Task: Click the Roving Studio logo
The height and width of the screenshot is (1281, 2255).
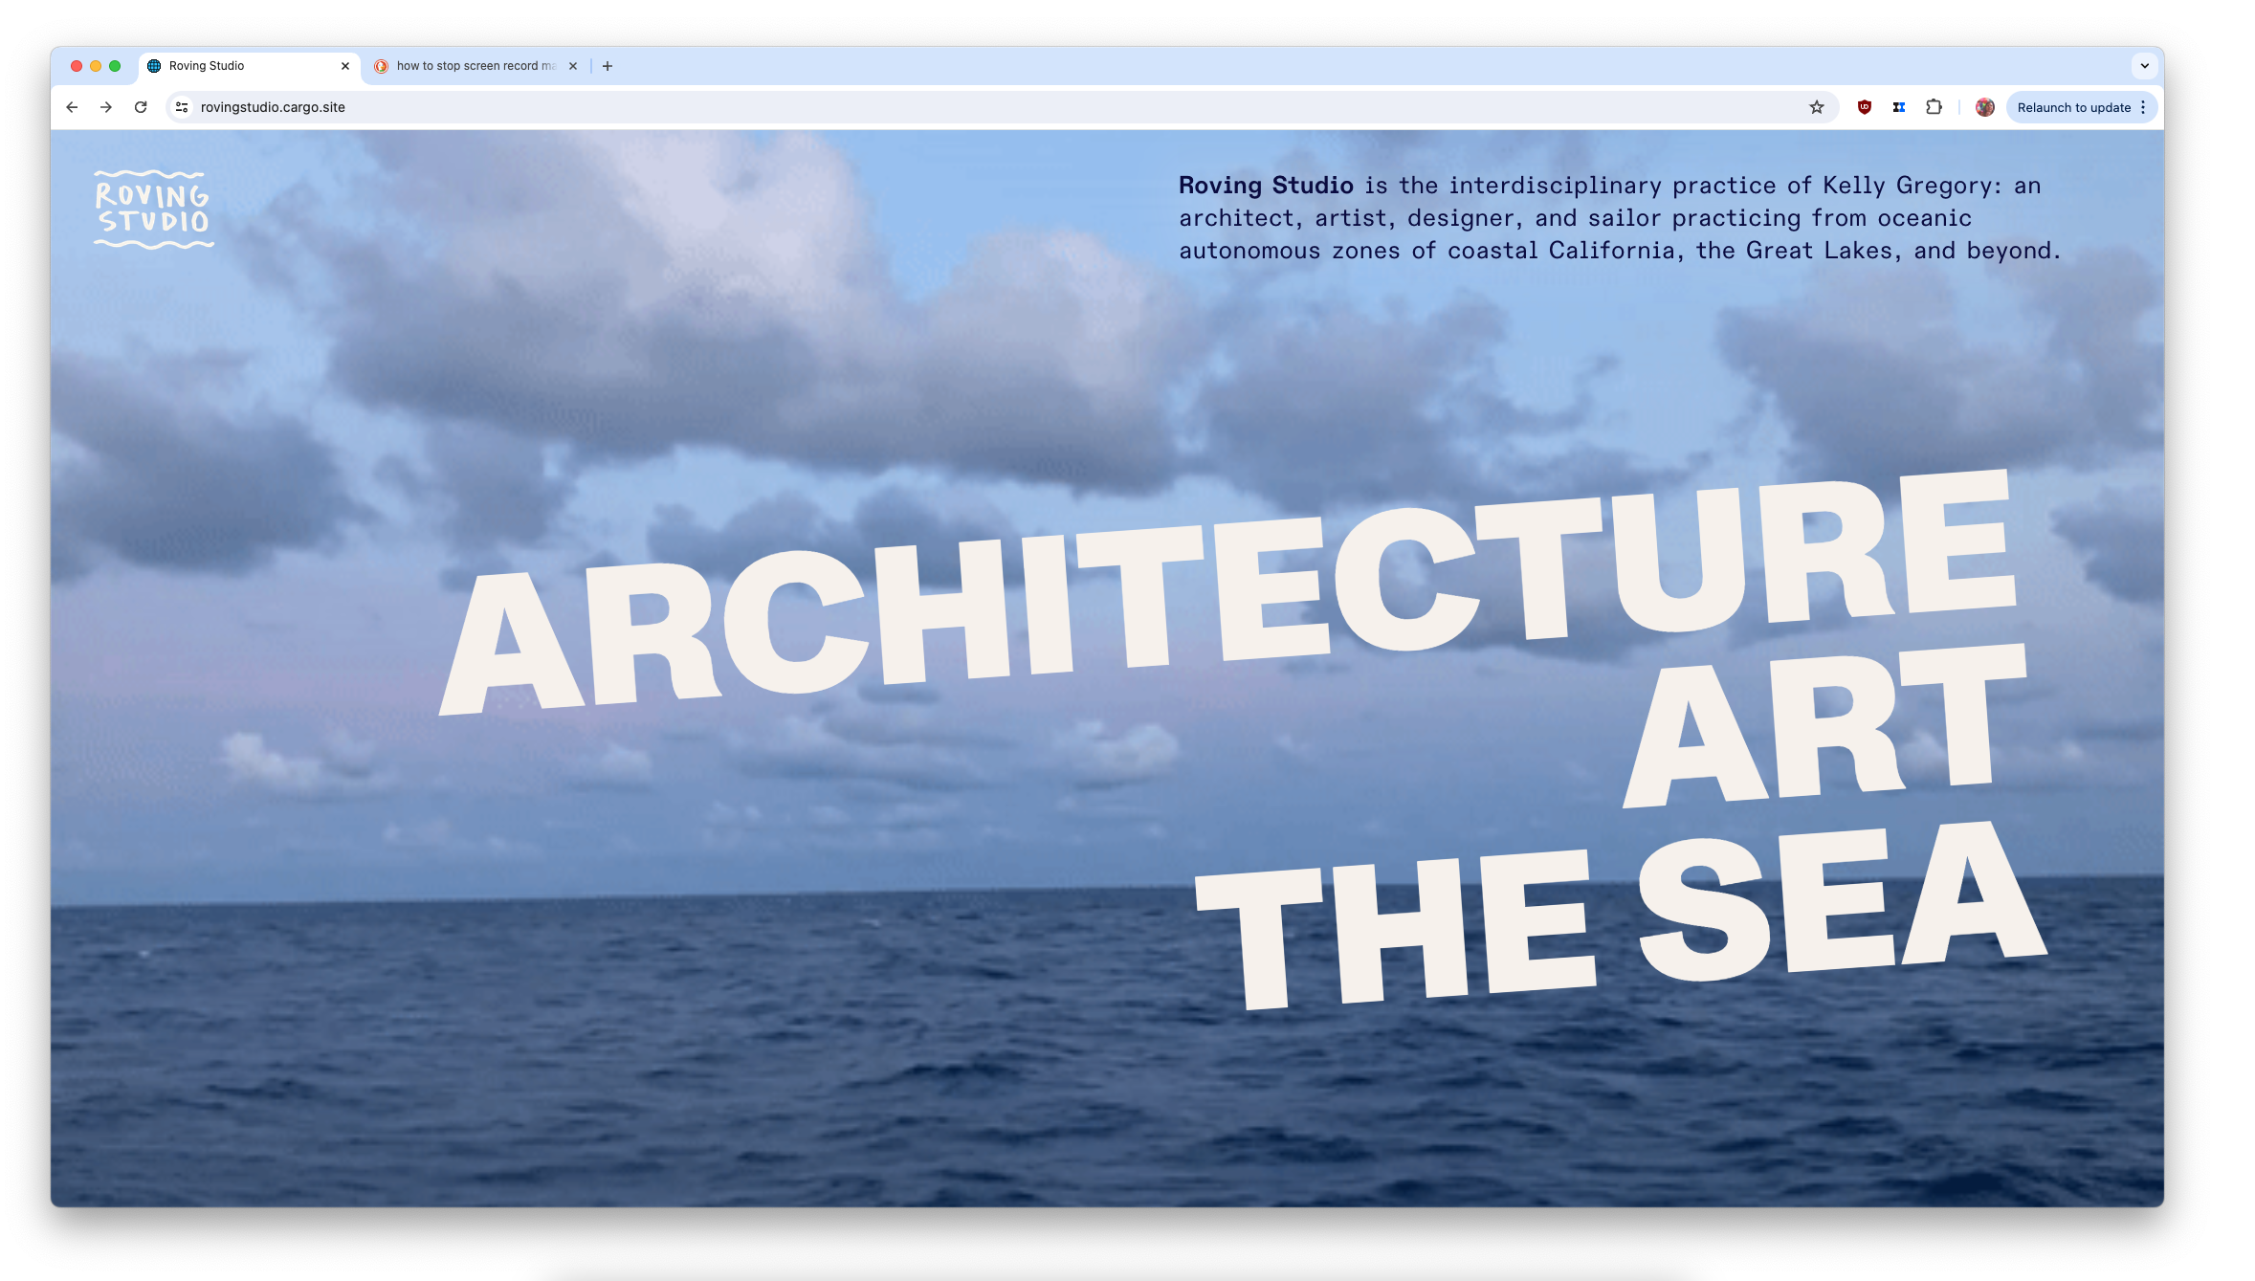Action: pos(153,210)
